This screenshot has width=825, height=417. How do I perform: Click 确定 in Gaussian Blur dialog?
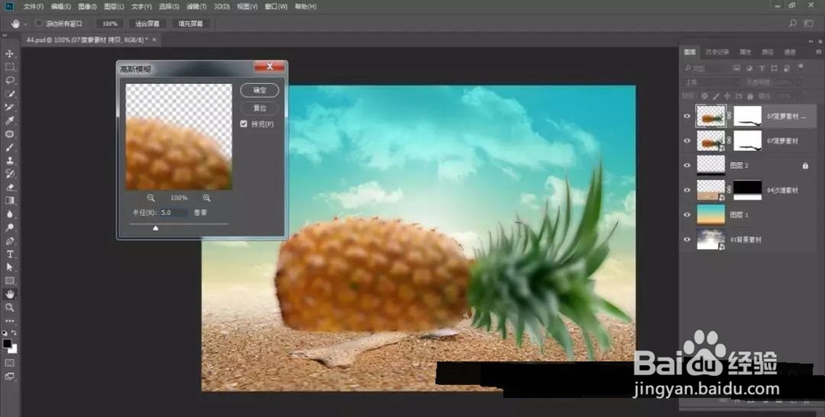coord(260,90)
